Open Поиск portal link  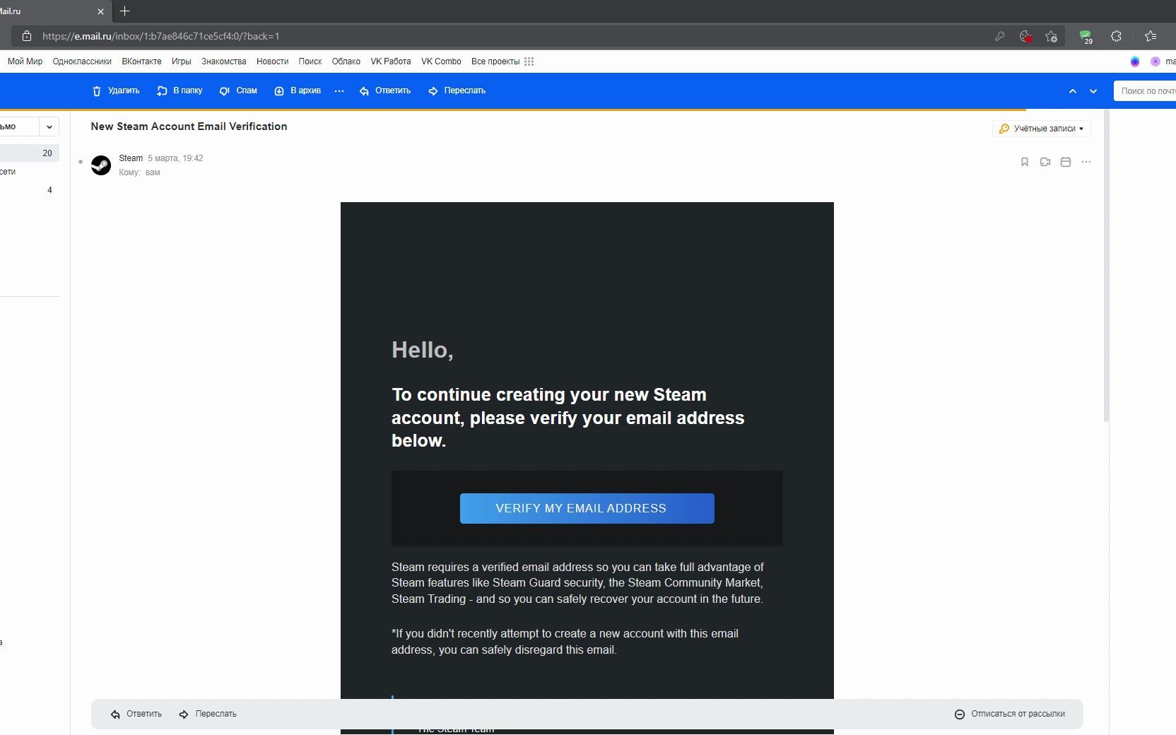[x=310, y=61]
